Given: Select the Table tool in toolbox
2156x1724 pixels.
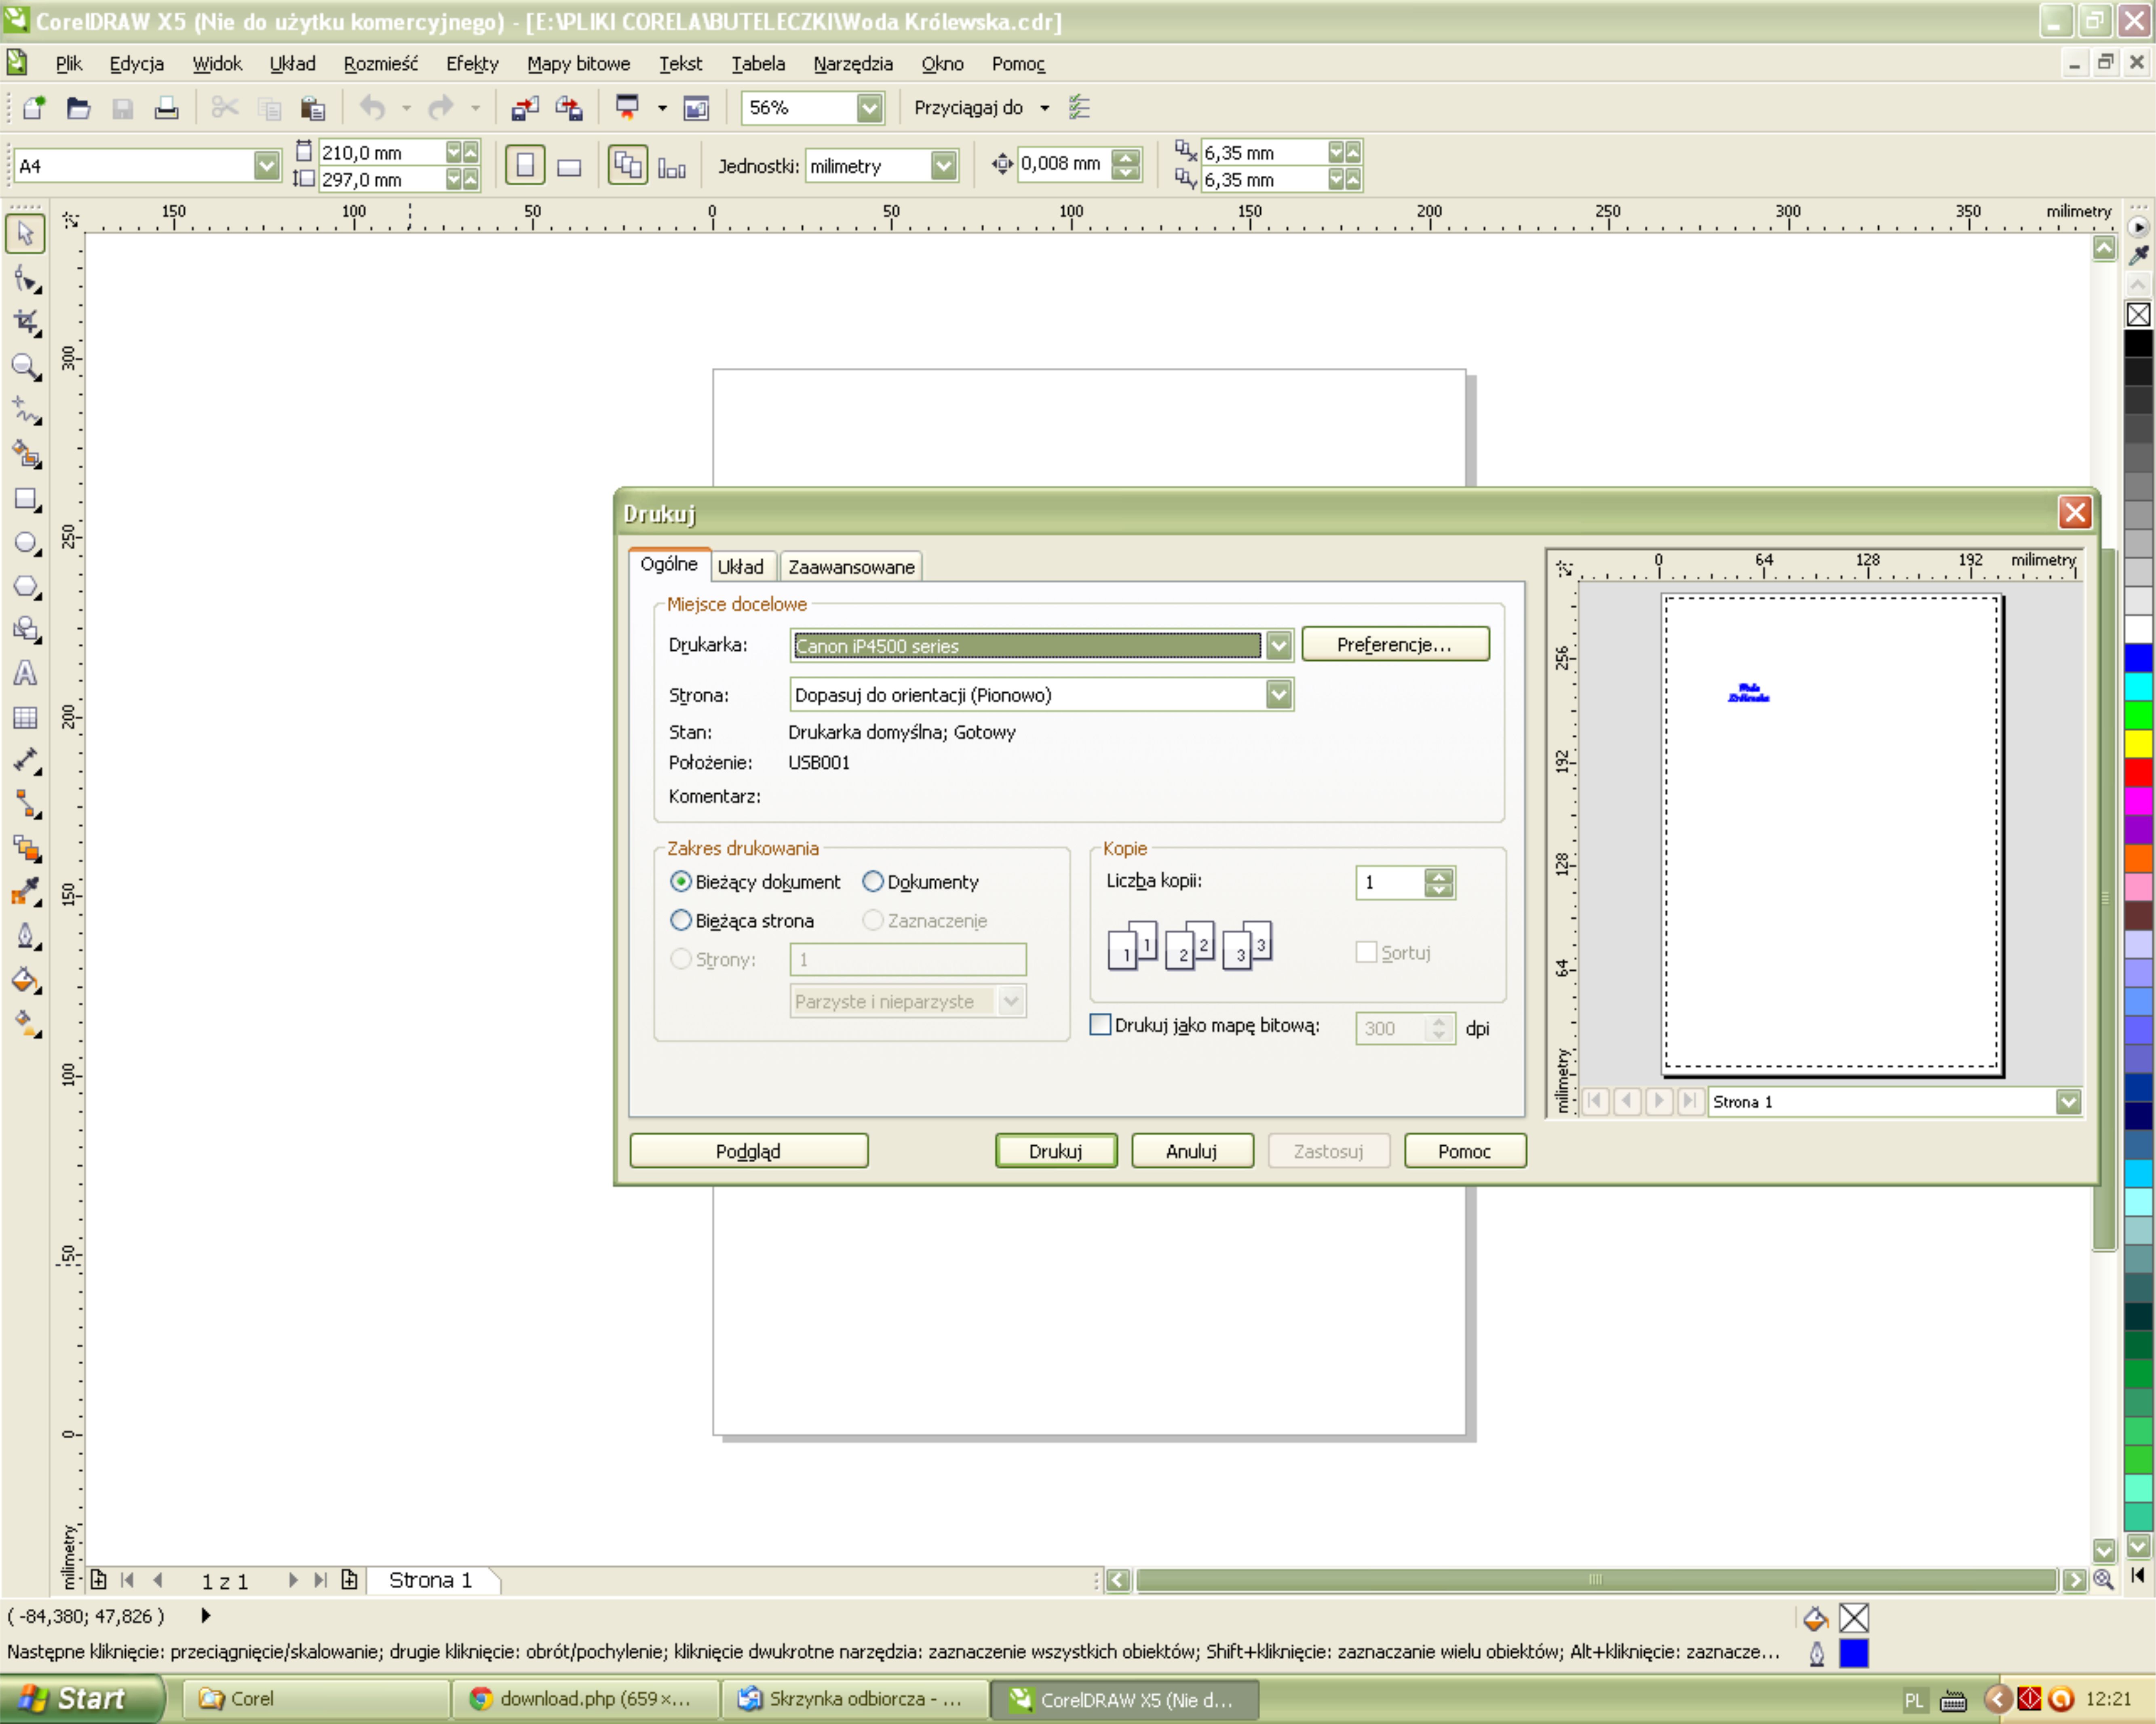Looking at the screenshot, I should coord(25,717).
